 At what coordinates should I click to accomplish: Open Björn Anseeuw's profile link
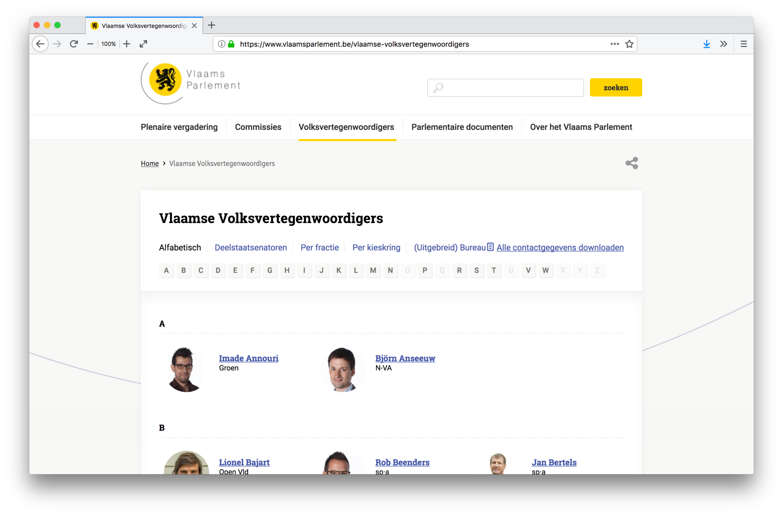pyautogui.click(x=405, y=358)
